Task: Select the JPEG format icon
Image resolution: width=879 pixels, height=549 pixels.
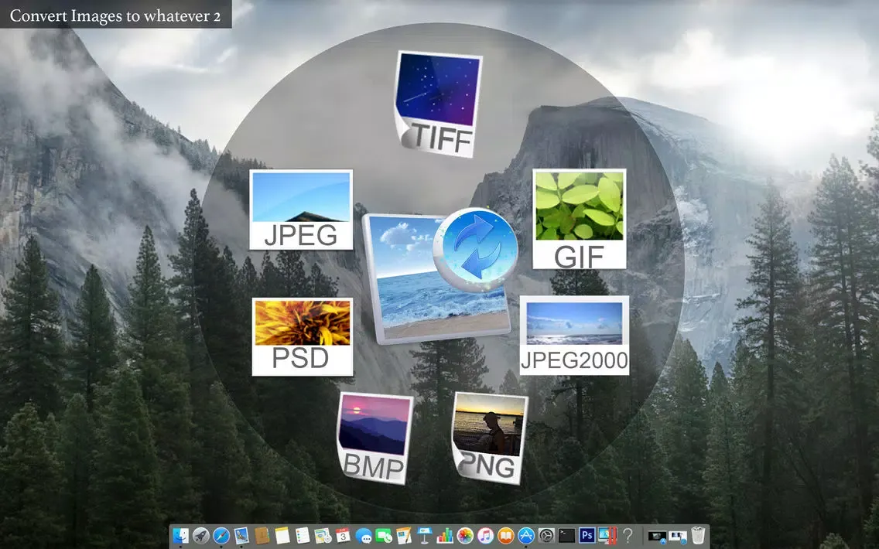Action: [300, 209]
